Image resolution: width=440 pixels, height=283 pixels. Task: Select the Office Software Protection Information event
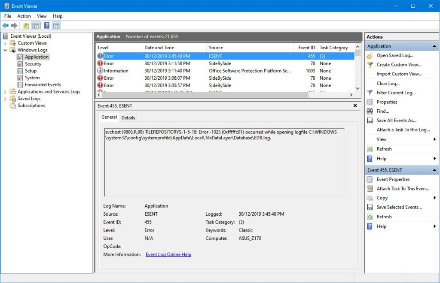pos(225,71)
